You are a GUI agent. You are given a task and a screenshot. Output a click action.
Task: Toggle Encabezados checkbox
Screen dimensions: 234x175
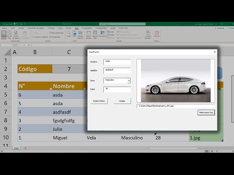pyautogui.click(x=55, y=37)
